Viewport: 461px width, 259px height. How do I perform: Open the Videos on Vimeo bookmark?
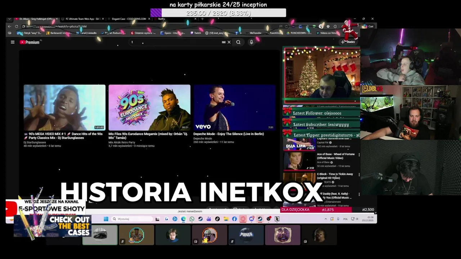(x=327, y=33)
